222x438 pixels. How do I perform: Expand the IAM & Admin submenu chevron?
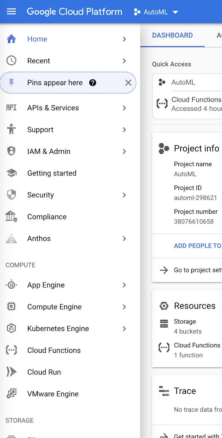(124, 151)
